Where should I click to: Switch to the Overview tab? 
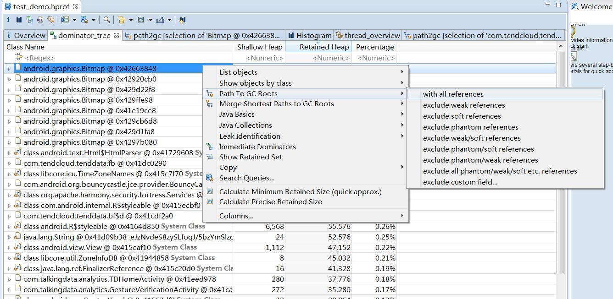tap(25, 35)
